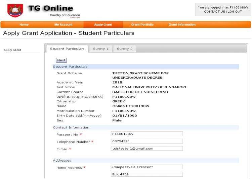Select Apply Grant in the orange navigation bar
This screenshot has width=252, height=181.
click(x=103, y=25)
